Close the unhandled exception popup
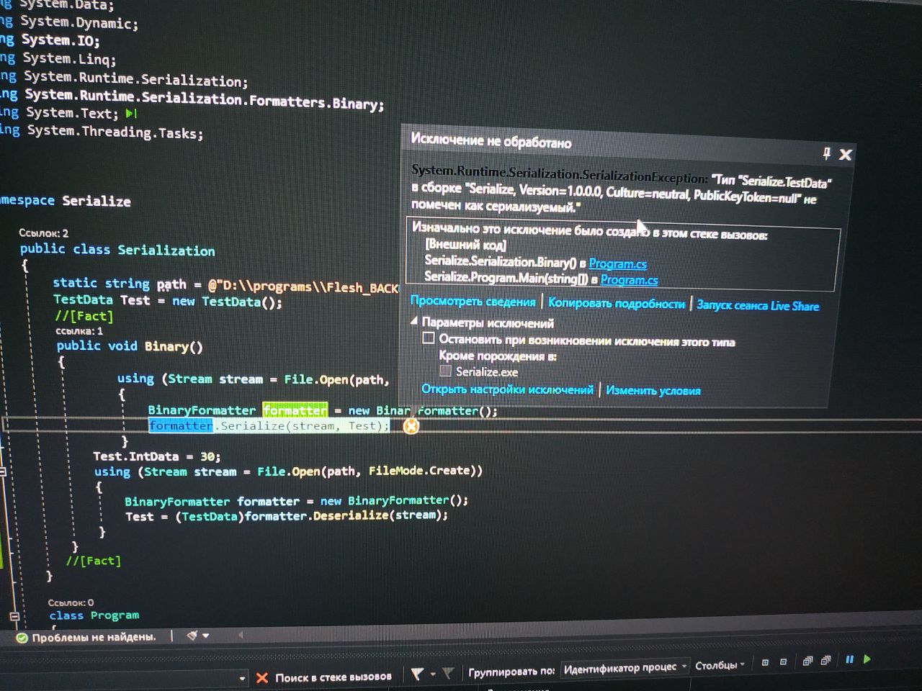 tap(846, 155)
